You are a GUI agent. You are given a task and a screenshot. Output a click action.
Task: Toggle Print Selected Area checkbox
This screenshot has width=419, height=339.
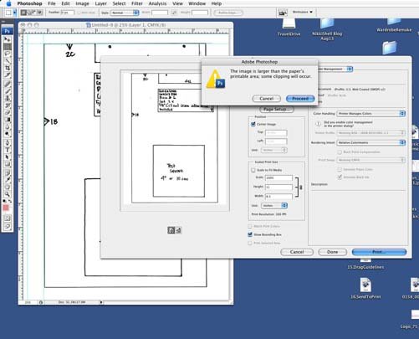click(x=250, y=244)
